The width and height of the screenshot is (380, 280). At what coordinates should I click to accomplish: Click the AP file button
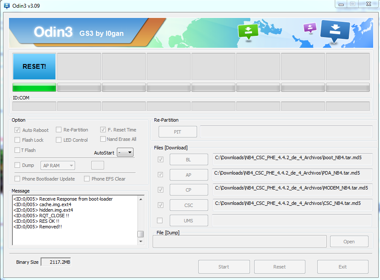189,175
